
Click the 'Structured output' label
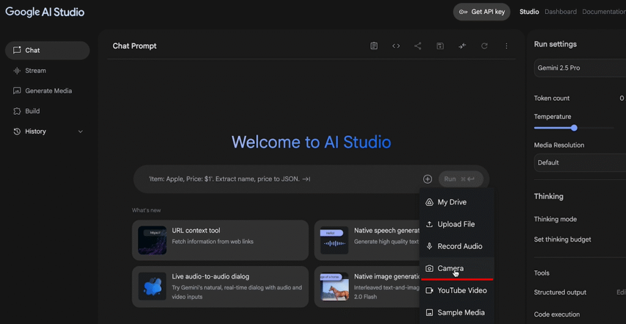tap(560, 292)
